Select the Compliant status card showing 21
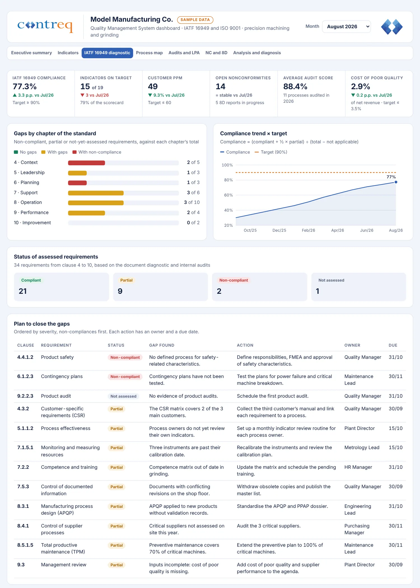Image resolution: width=420 pixels, height=588 pixels. pyautogui.click(x=61, y=287)
